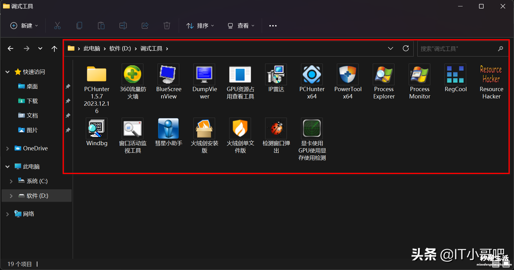Select the Process Explorer icon

tap(384, 74)
